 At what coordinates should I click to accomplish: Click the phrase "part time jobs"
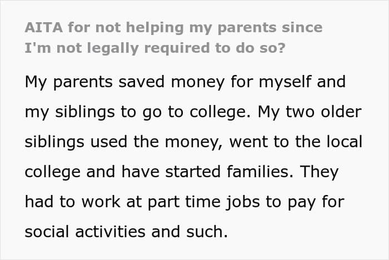pos(204,202)
